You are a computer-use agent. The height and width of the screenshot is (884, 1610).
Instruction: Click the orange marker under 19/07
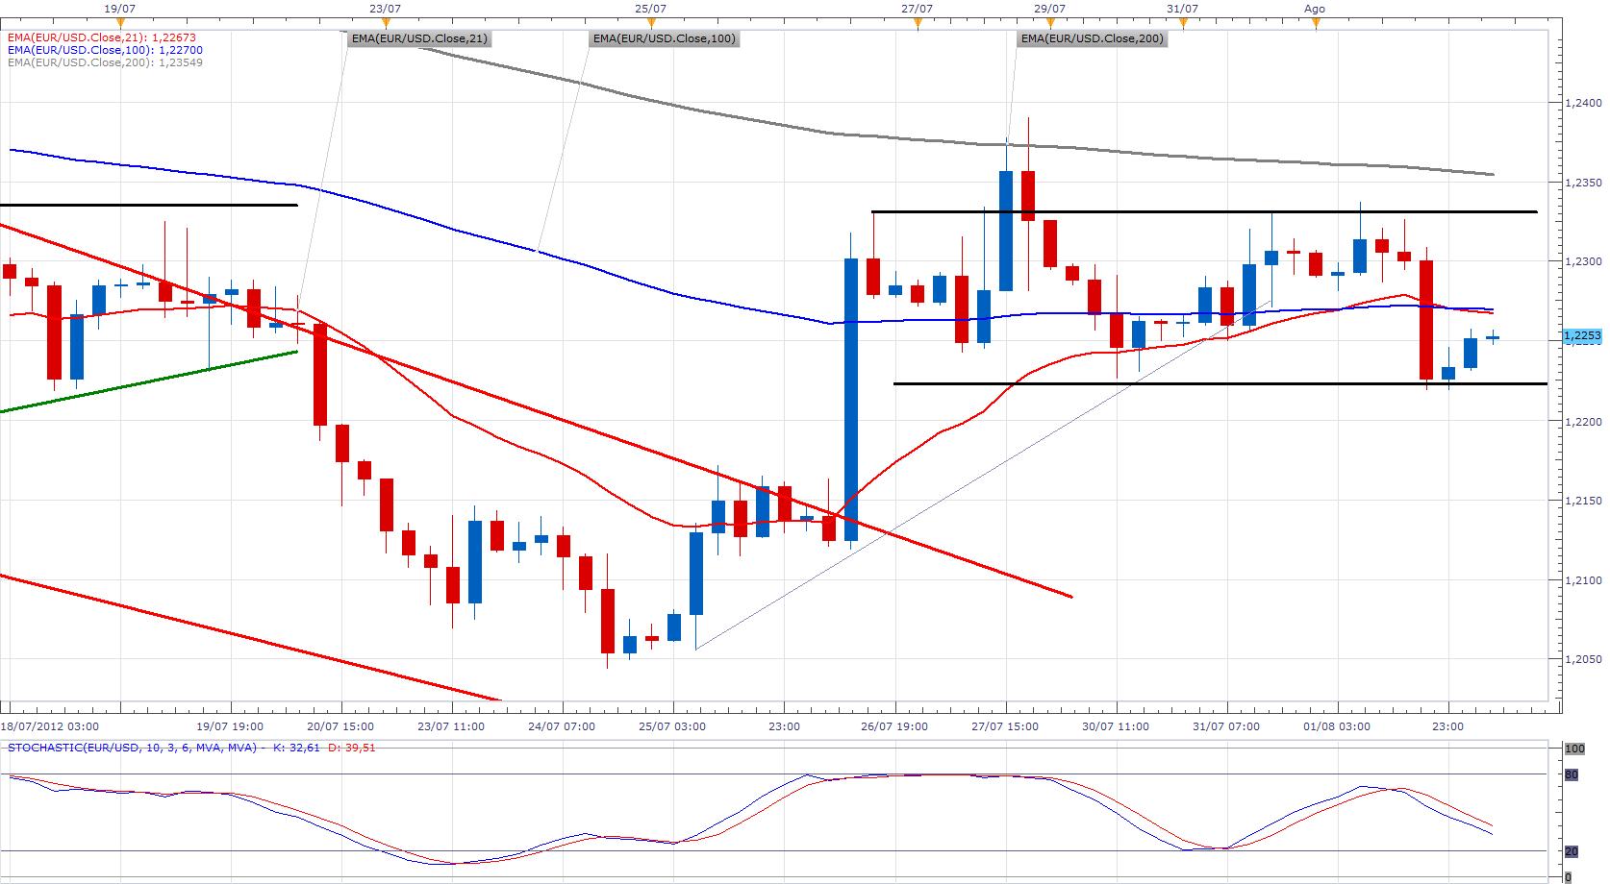pos(119,24)
